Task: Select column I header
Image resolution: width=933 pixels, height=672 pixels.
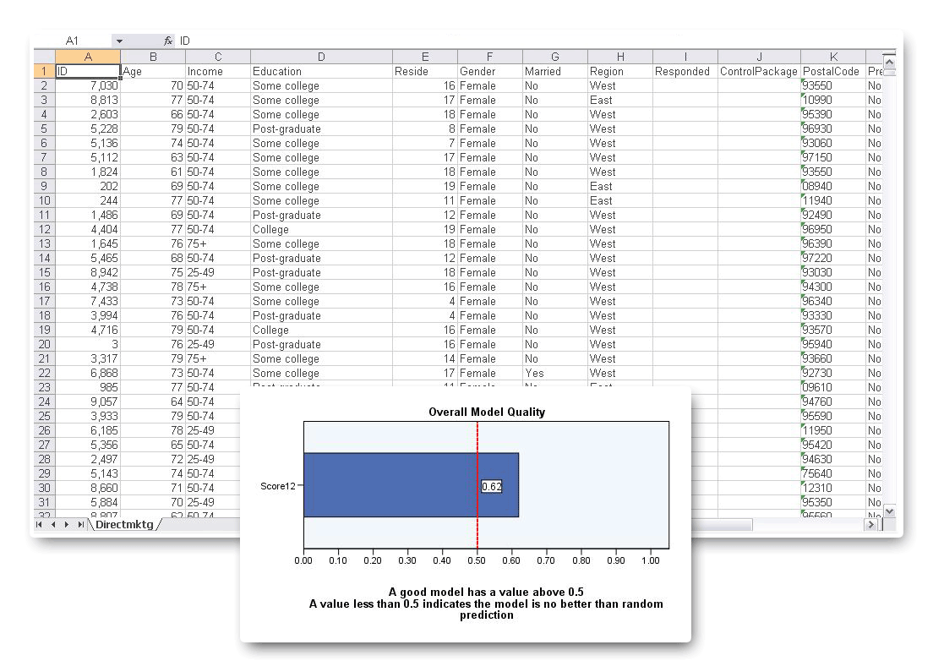Action: [685, 57]
